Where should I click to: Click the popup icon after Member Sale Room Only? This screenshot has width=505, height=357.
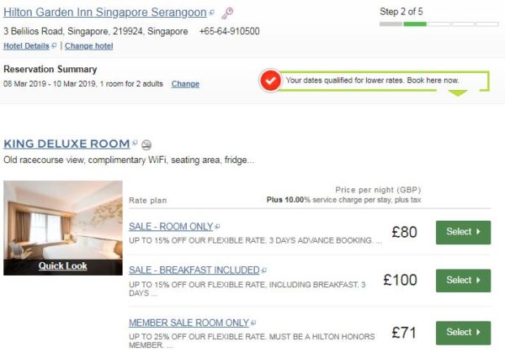253,323
